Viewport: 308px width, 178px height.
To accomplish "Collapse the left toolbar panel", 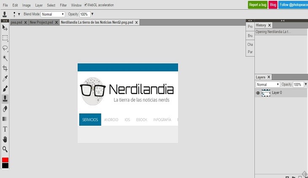I will (x=5, y=21).
